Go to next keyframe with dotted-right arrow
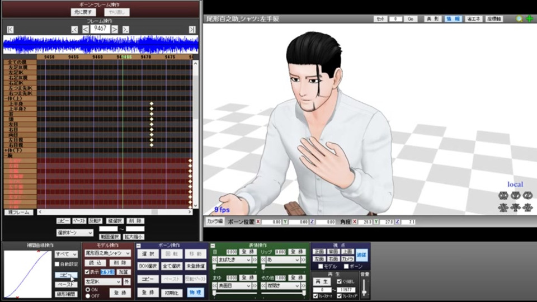 (x=126, y=30)
